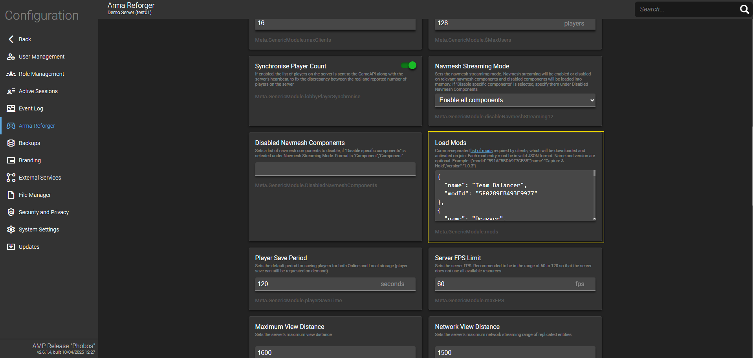Viewport: 753px width, 358px height.
Task: Click the 'Meta.GenericModule.maxClients' text
Action: [293, 40]
